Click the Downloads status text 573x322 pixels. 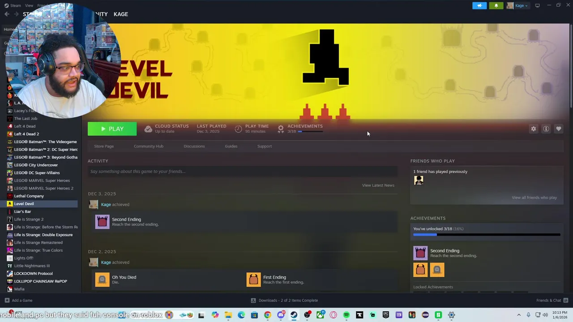tap(288, 301)
